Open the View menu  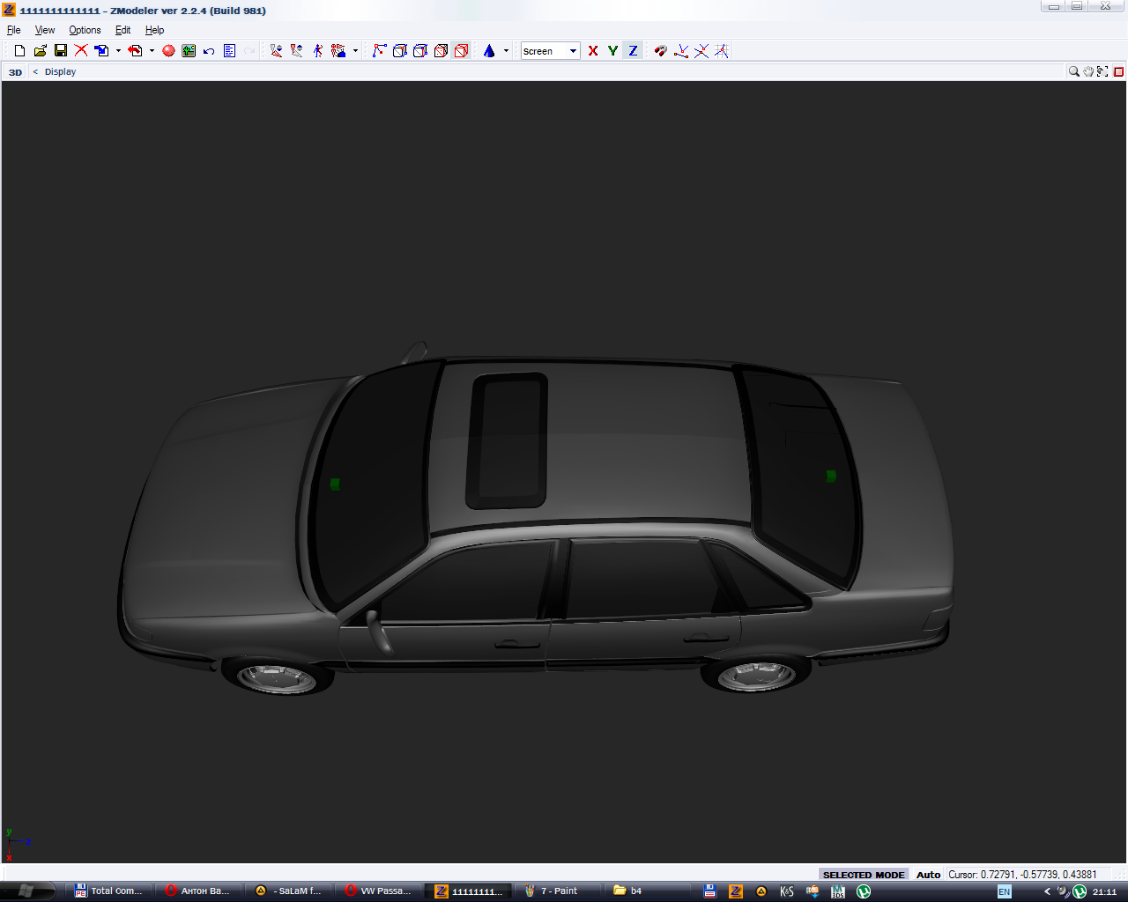click(45, 30)
